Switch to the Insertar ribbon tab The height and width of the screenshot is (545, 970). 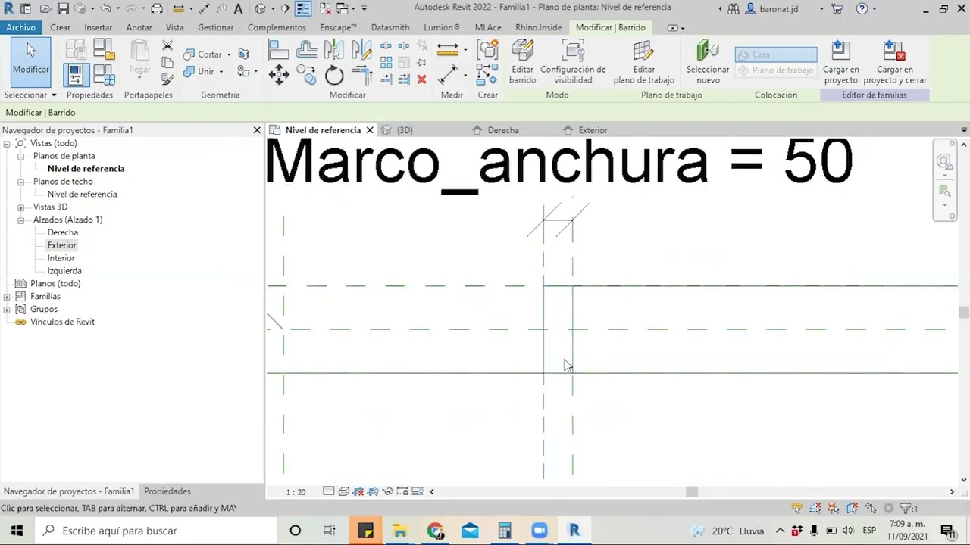point(98,27)
